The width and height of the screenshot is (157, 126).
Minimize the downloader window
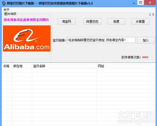[134, 3]
